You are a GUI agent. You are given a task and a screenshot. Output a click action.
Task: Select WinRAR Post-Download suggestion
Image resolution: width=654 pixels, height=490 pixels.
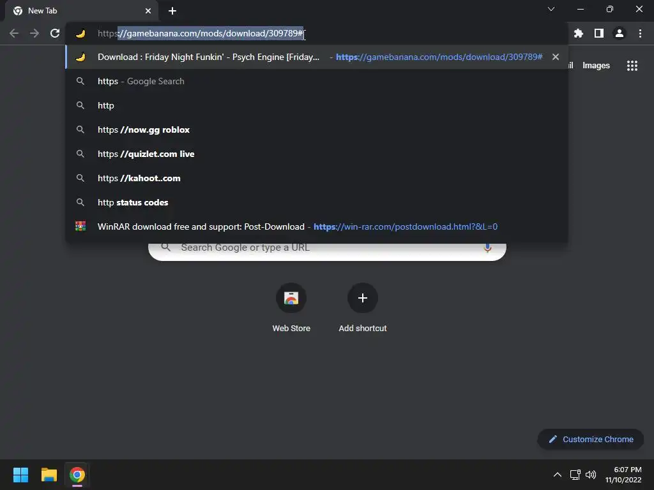[x=317, y=226]
